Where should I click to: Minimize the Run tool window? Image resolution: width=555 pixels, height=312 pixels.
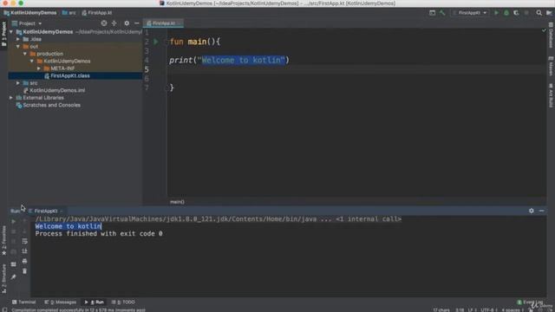click(541, 211)
